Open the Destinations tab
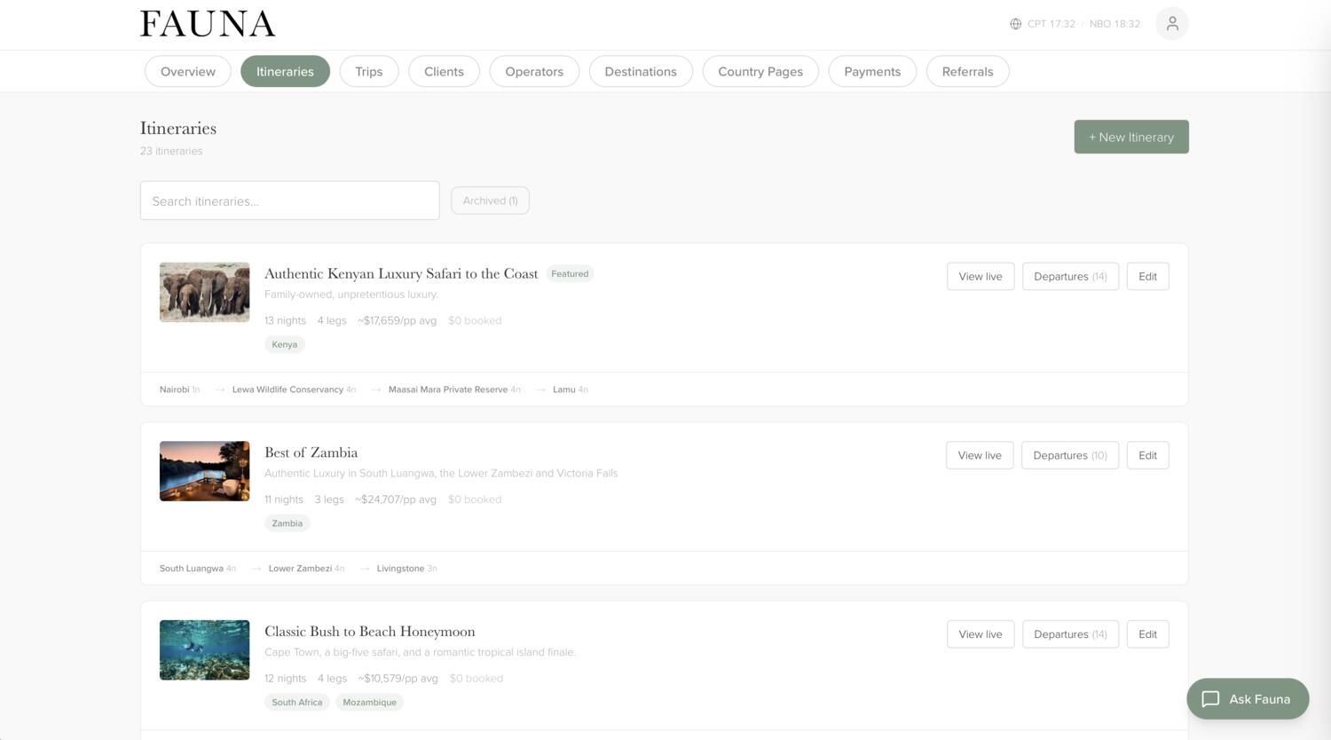 641,72
